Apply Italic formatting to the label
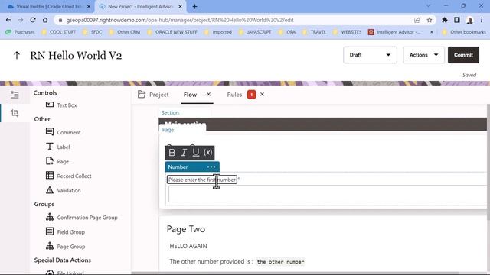Screen dimensions: 490x275 184,153
